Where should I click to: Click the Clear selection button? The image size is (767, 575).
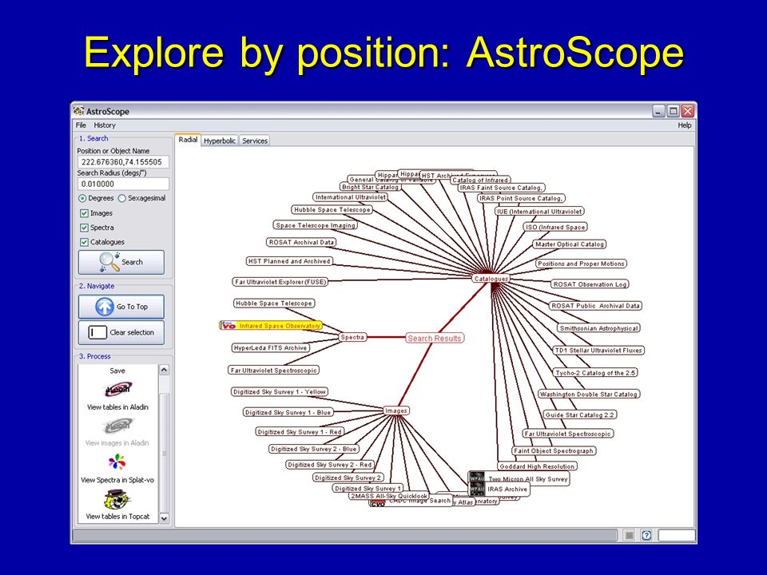click(121, 332)
